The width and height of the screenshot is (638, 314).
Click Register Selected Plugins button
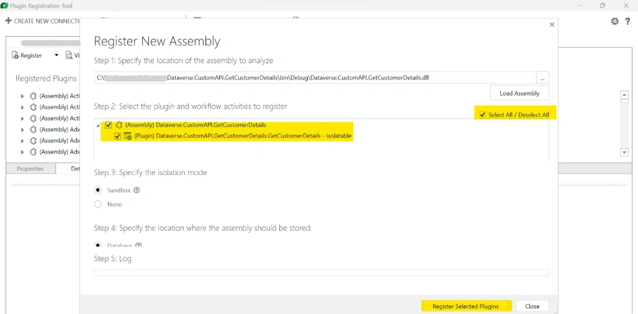coord(465,307)
